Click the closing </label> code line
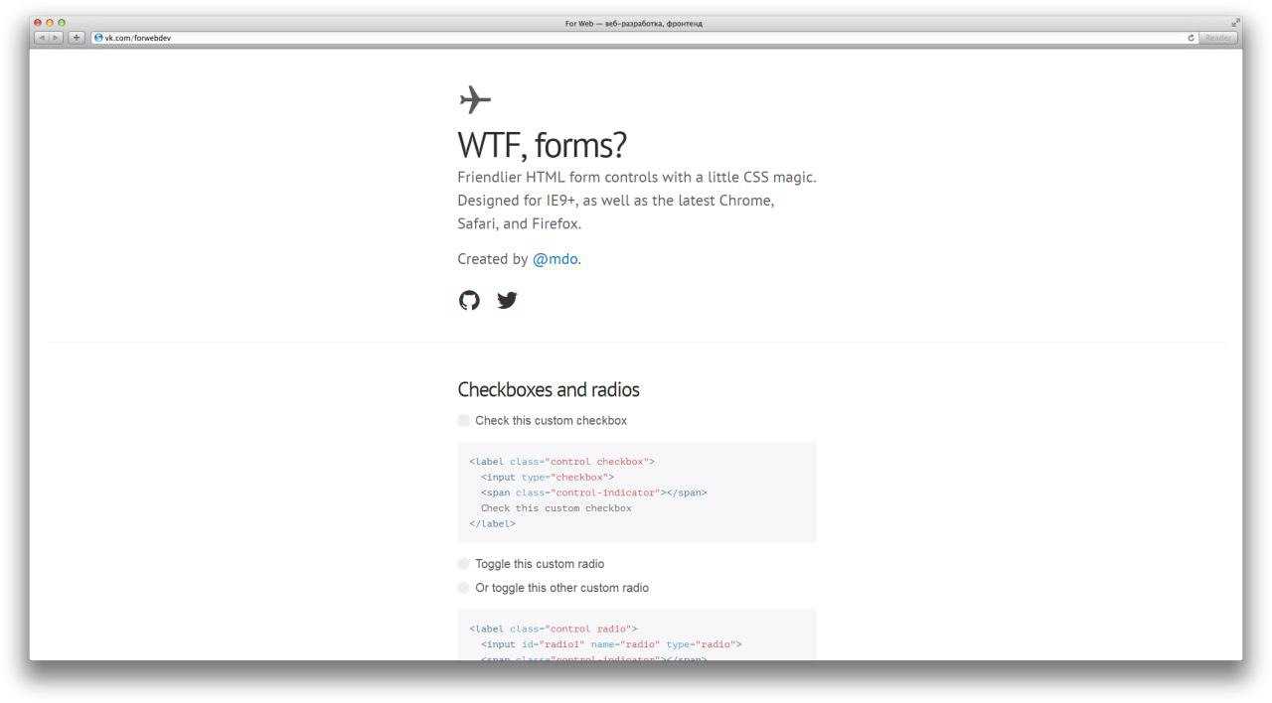The image size is (1272, 703). [x=493, y=523]
